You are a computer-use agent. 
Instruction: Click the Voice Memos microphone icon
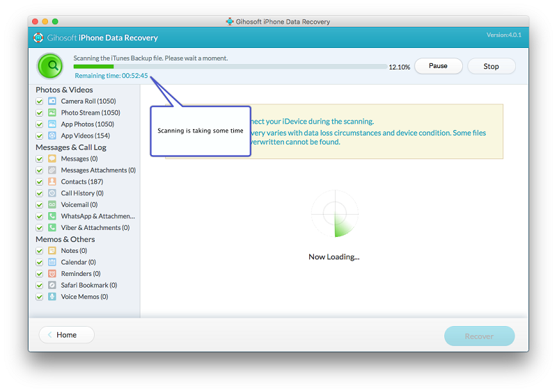[x=52, y=297]
